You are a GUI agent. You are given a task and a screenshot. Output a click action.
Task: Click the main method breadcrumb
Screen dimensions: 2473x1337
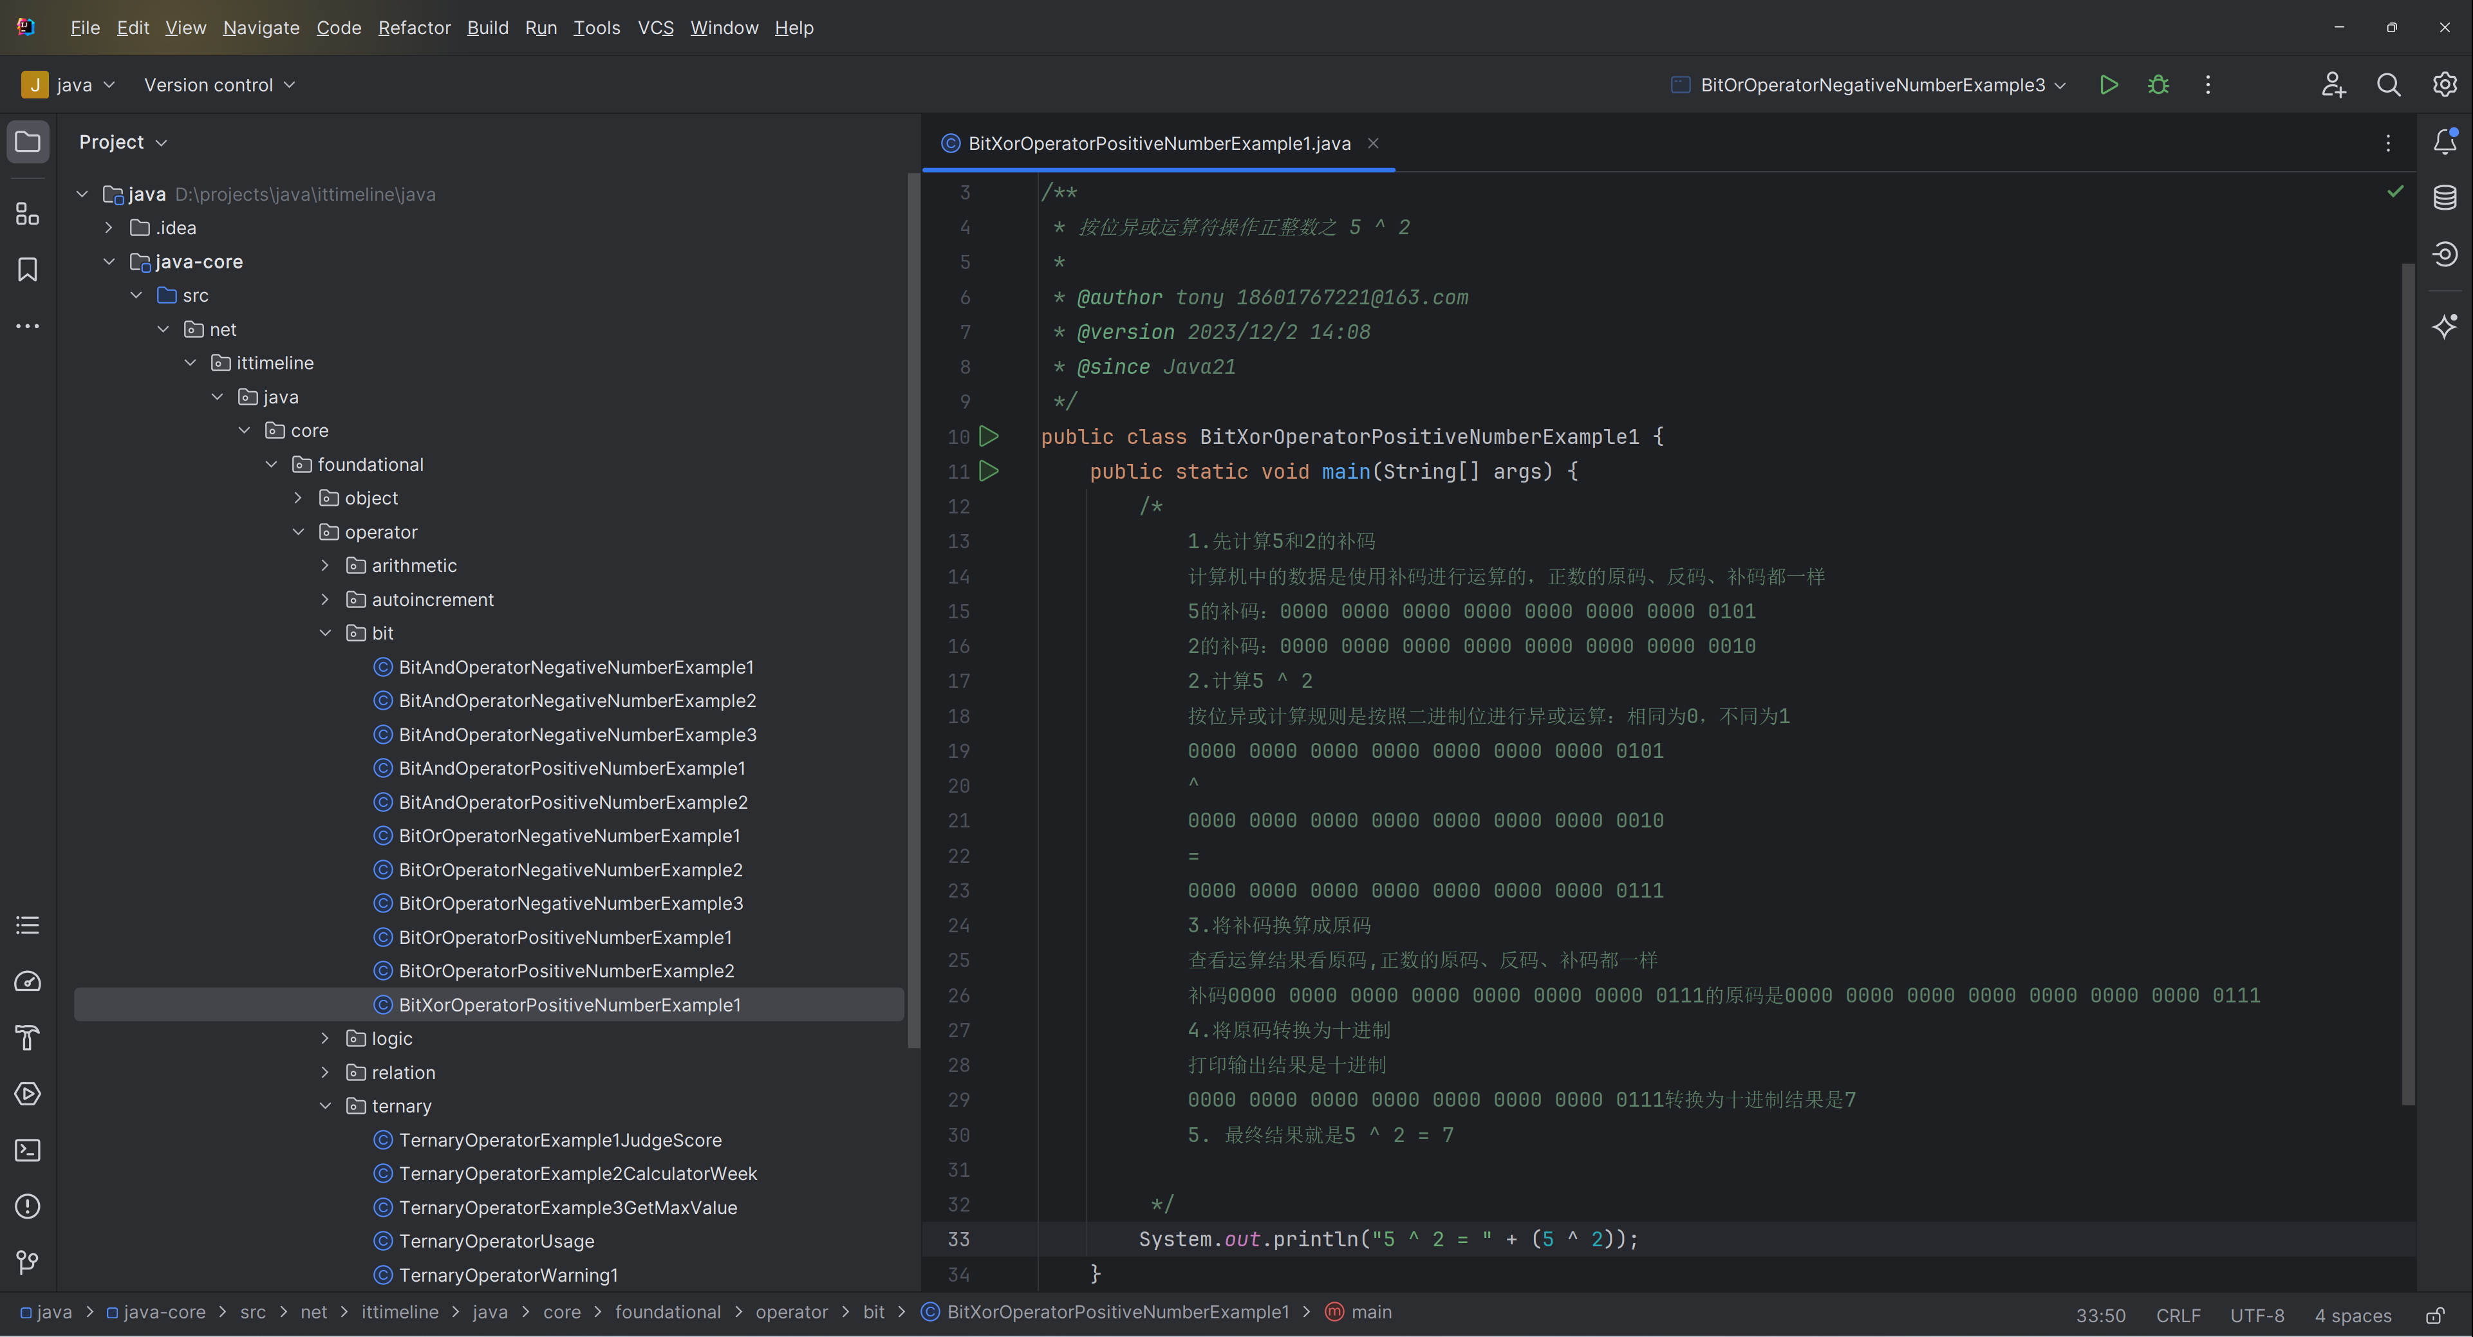point(1358,1311)
